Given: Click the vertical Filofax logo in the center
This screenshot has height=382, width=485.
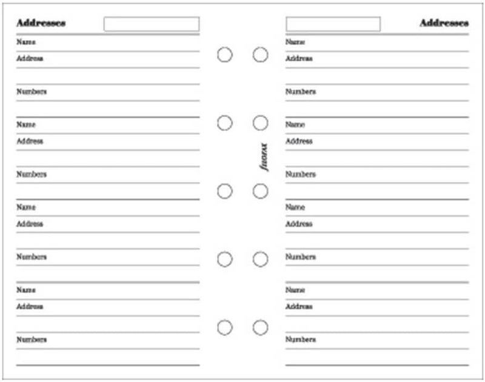Looking at the screenshot, I should (x=264, y=157).
